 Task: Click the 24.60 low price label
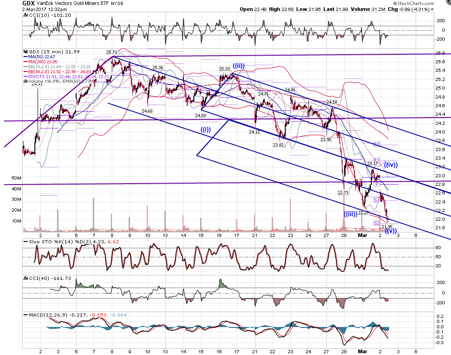click(x=147, y=111)
